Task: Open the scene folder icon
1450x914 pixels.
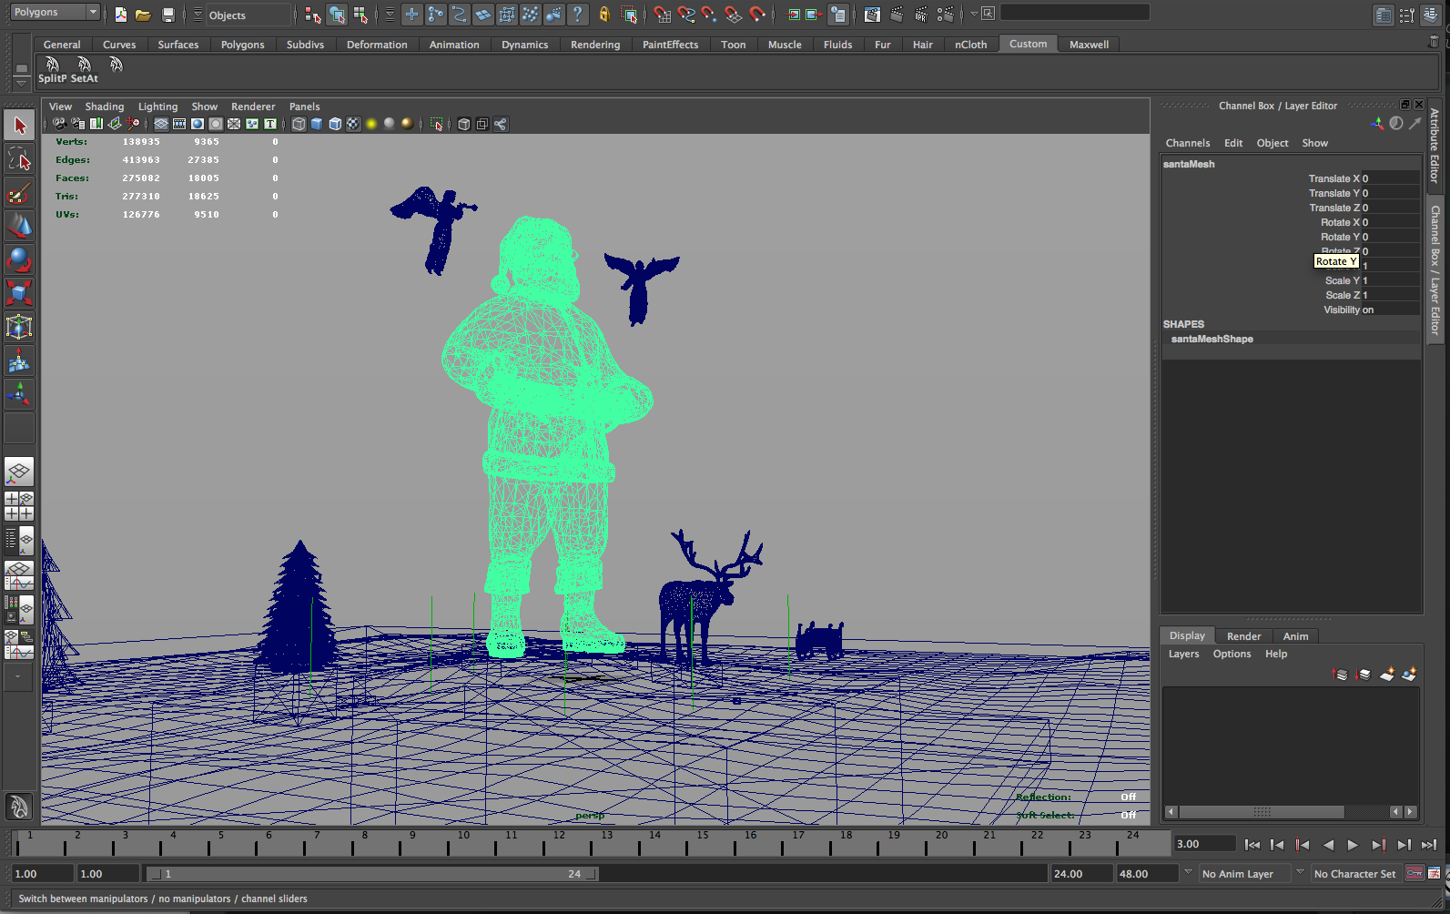Action: (143, 15)
